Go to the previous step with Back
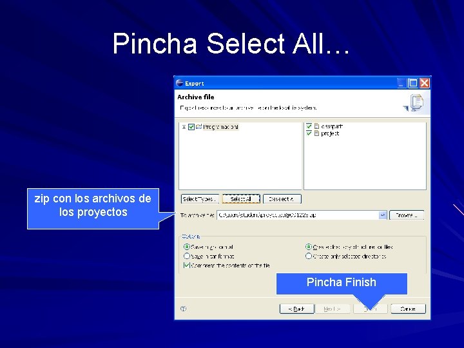This screenshot has width=464, height=348. click(296, 309)
